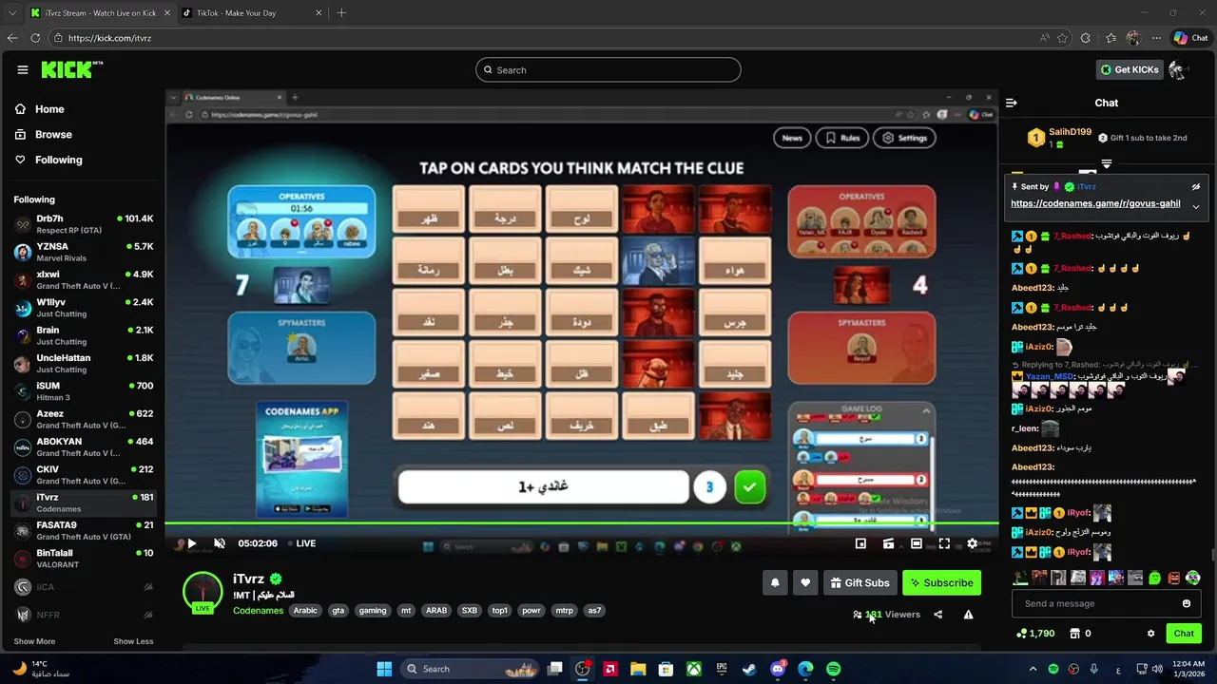Open the emoji picker in chat
Image resolution: width=1217 pixels, height=684 pixels.
coord(1187,603)
